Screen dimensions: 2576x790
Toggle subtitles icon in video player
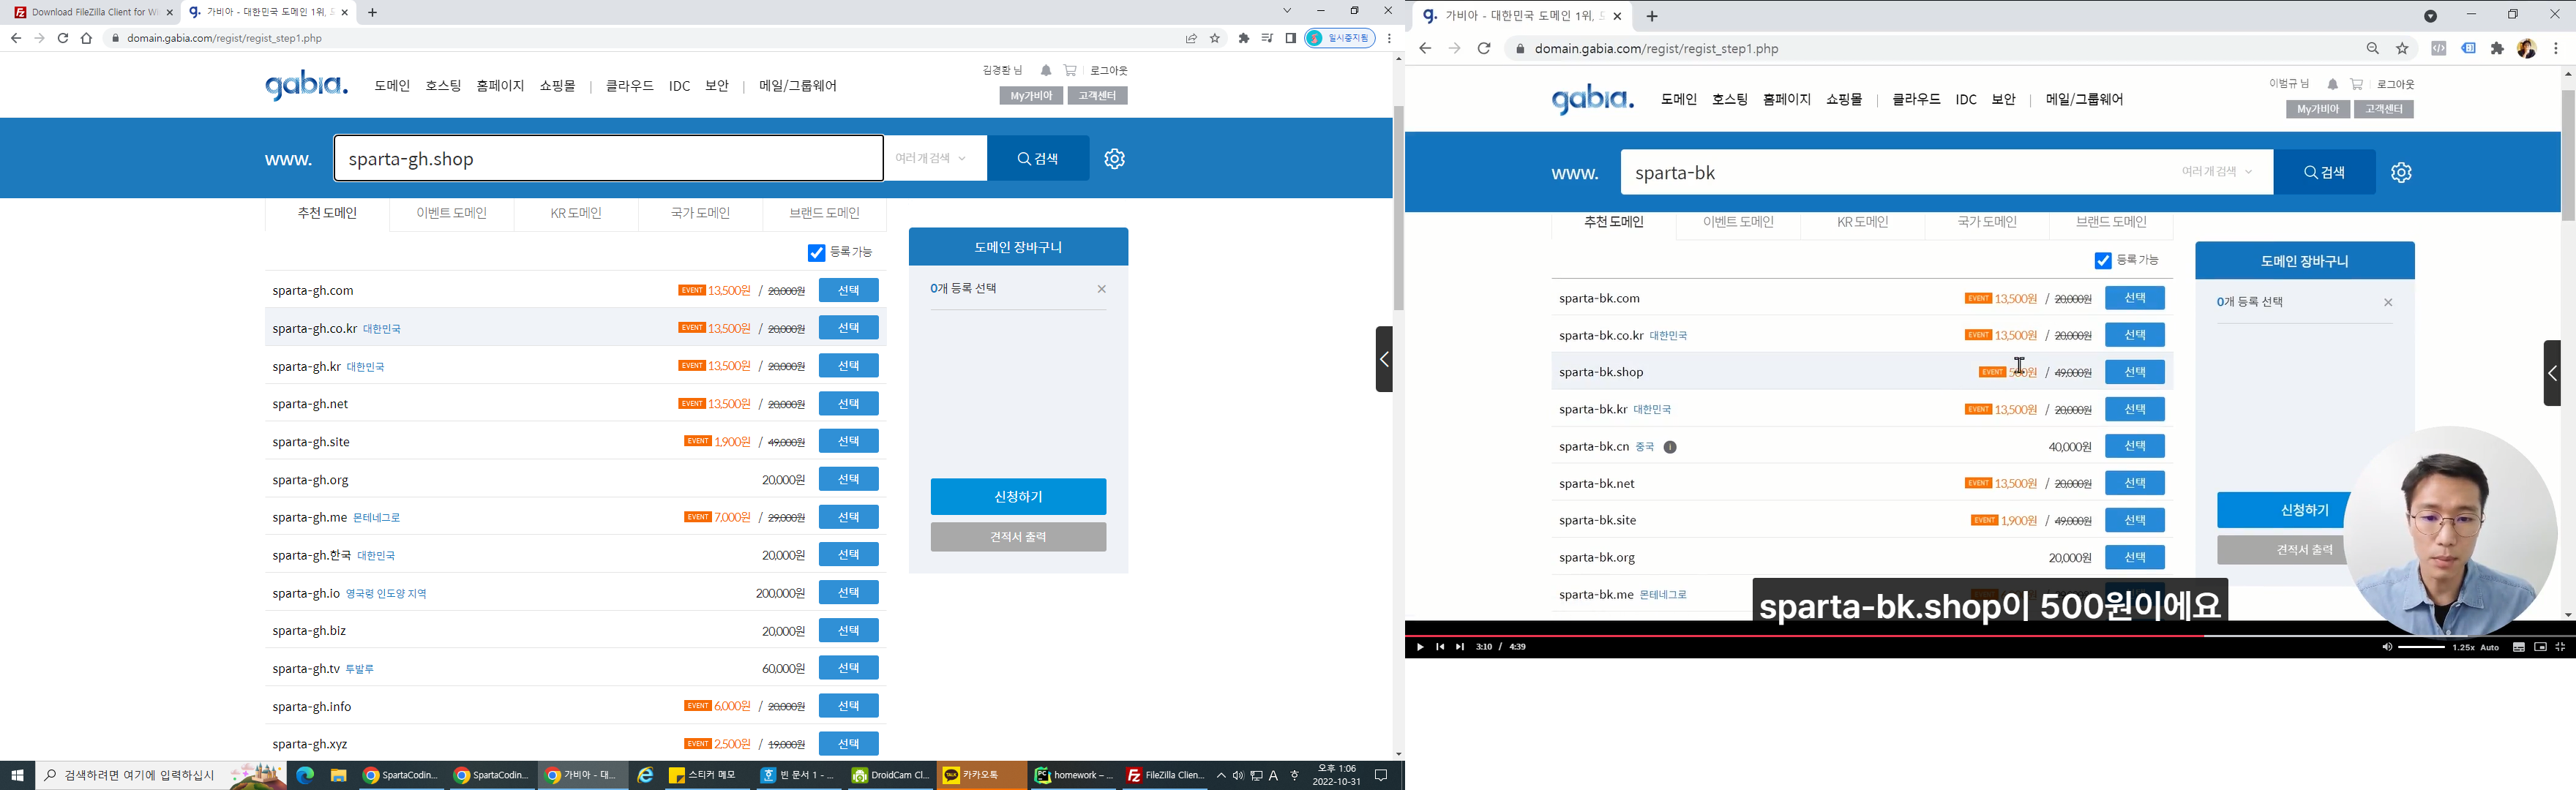(x=2518, y=647)
